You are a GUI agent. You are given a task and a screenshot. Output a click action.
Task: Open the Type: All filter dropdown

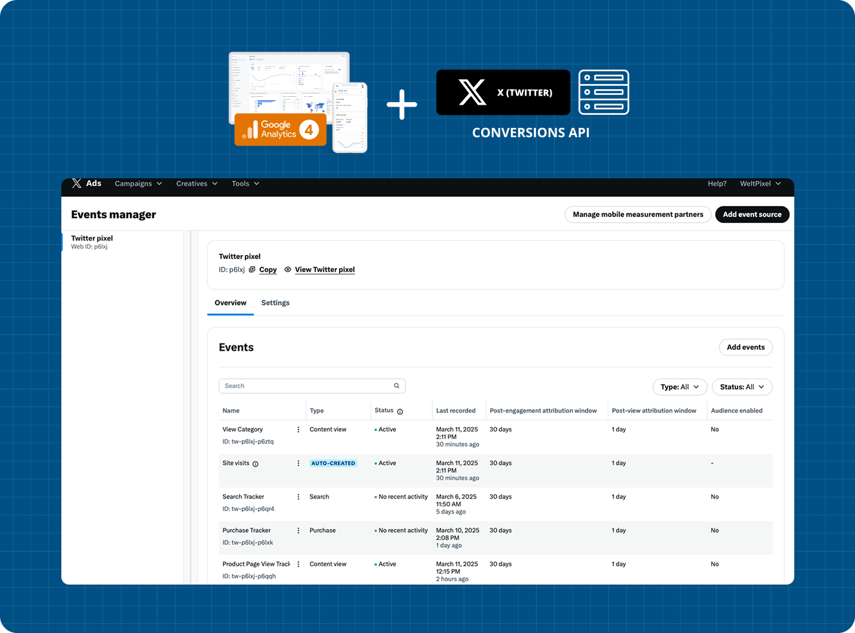pyautogui.click(x=679, y=386)
